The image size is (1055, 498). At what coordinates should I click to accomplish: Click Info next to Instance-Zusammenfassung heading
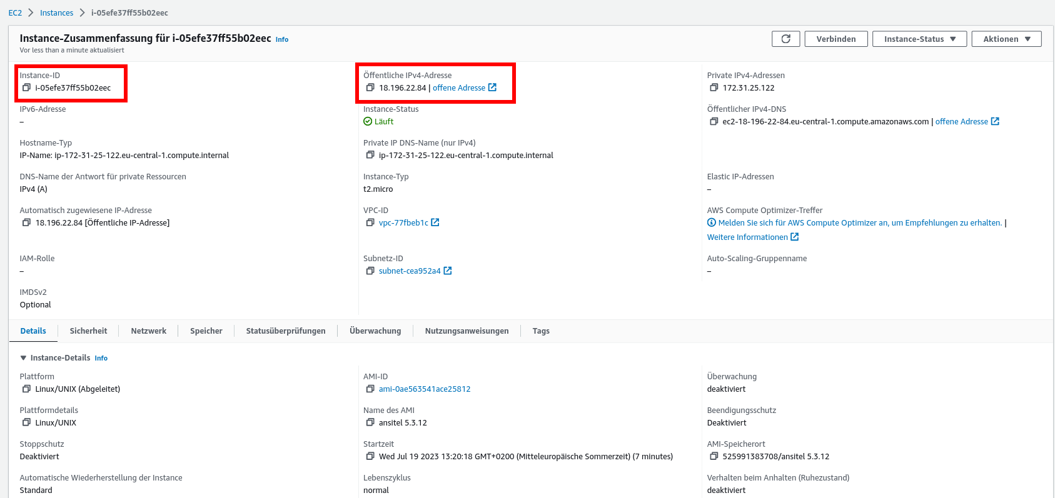pos(282,39)
